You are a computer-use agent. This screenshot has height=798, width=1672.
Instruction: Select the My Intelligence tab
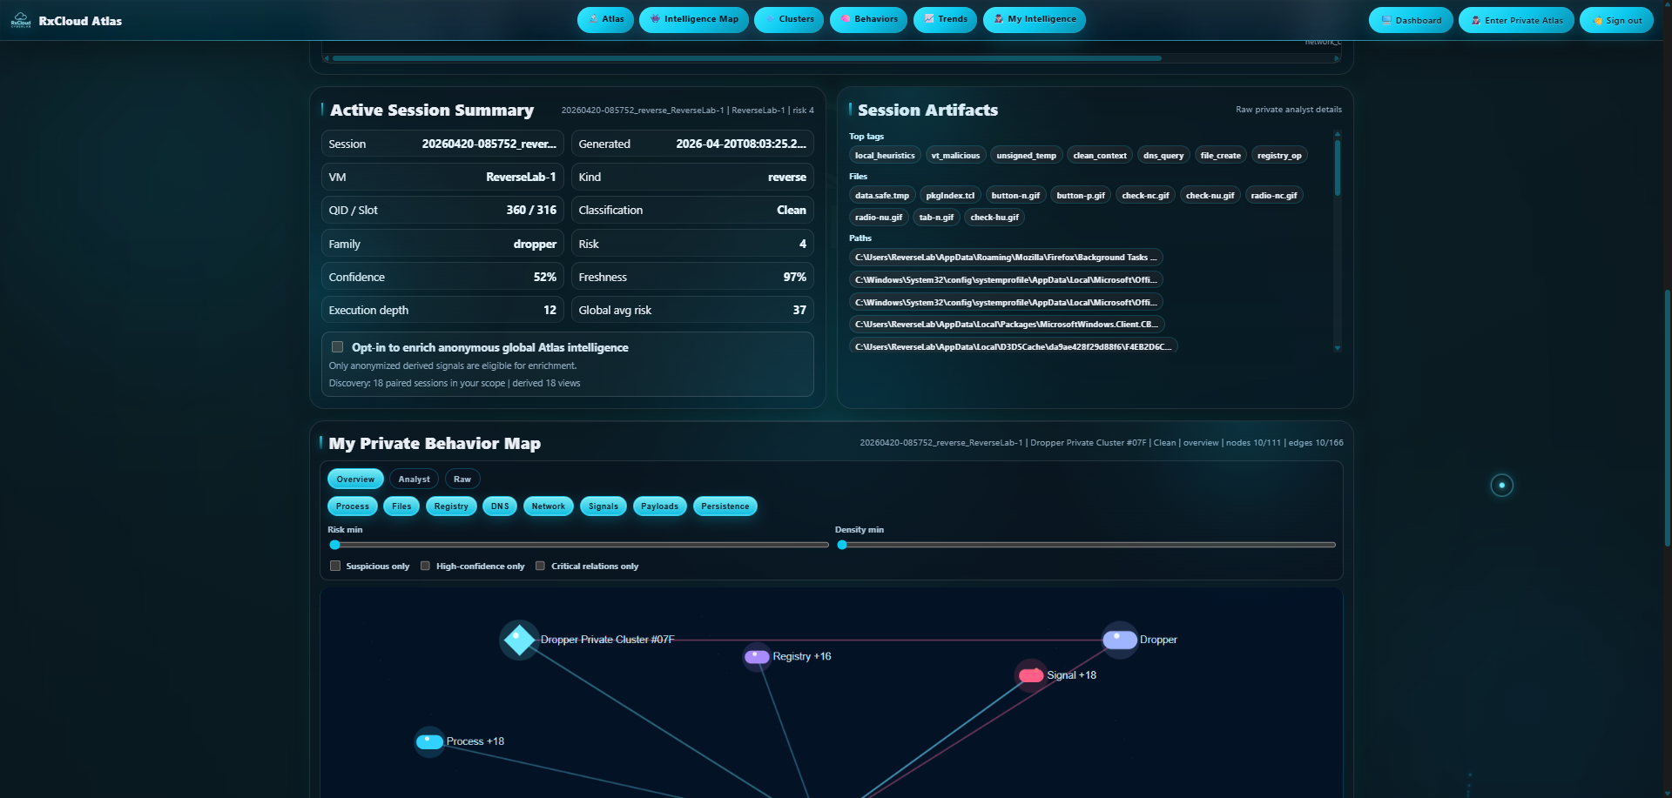tap(1035, 20)
